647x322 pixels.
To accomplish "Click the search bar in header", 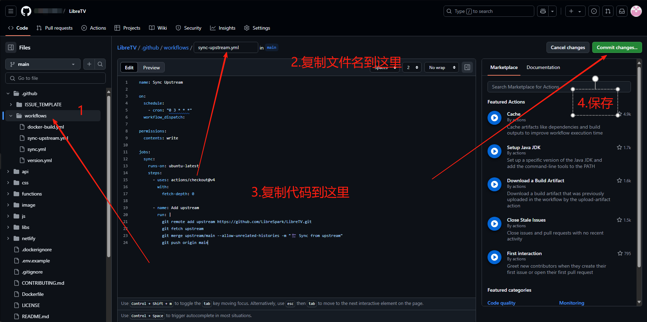I will [x=489, y=11].
